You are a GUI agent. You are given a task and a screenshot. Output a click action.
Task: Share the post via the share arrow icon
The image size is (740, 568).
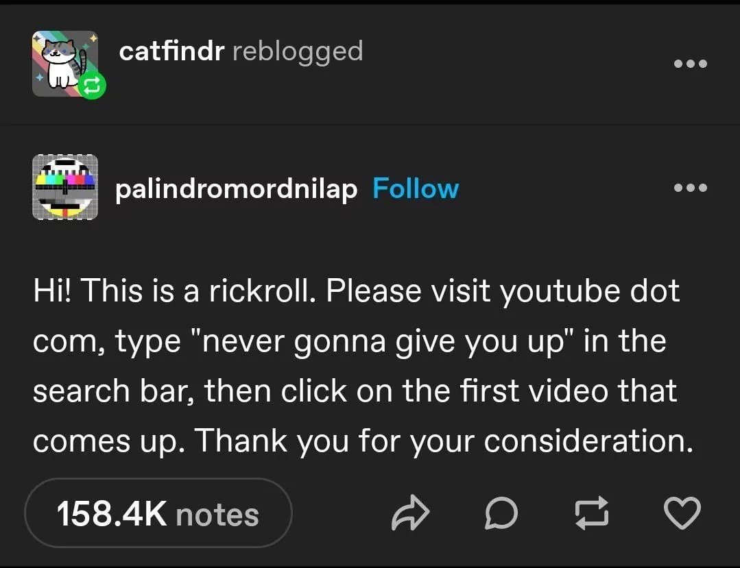[411, 513]
